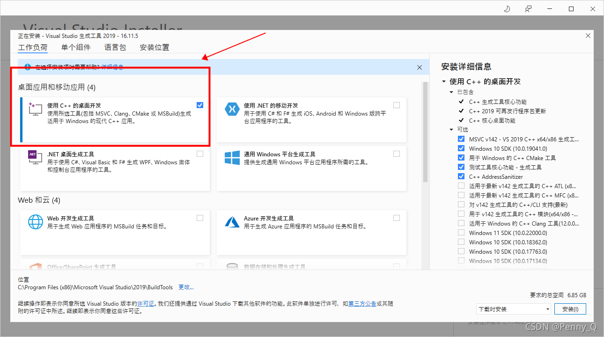Click the workload list vertical scrollbar
This screenshot has width=604, height=337.
click(425, 132)
